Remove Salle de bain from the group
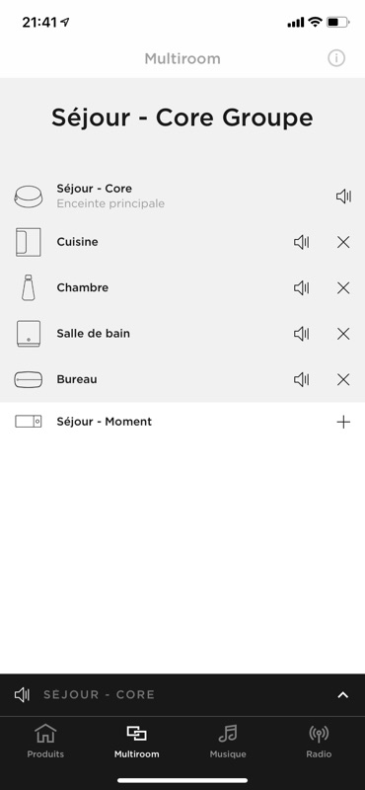The width and height of the screenshot is (365, 790). point(343,334)
